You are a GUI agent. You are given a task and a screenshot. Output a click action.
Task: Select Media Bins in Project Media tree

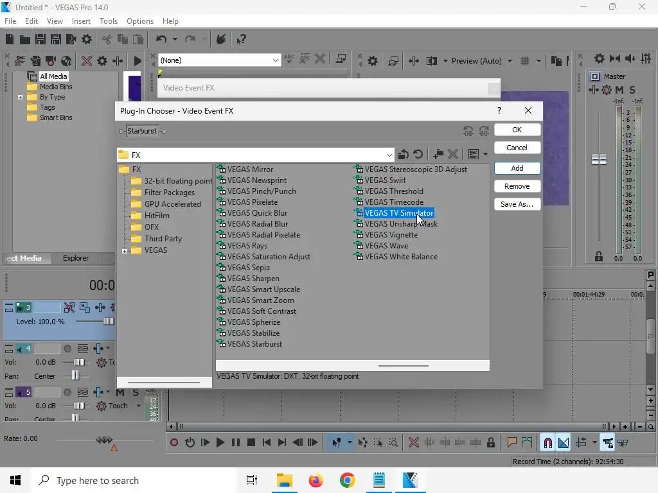(x=55, y=87)
